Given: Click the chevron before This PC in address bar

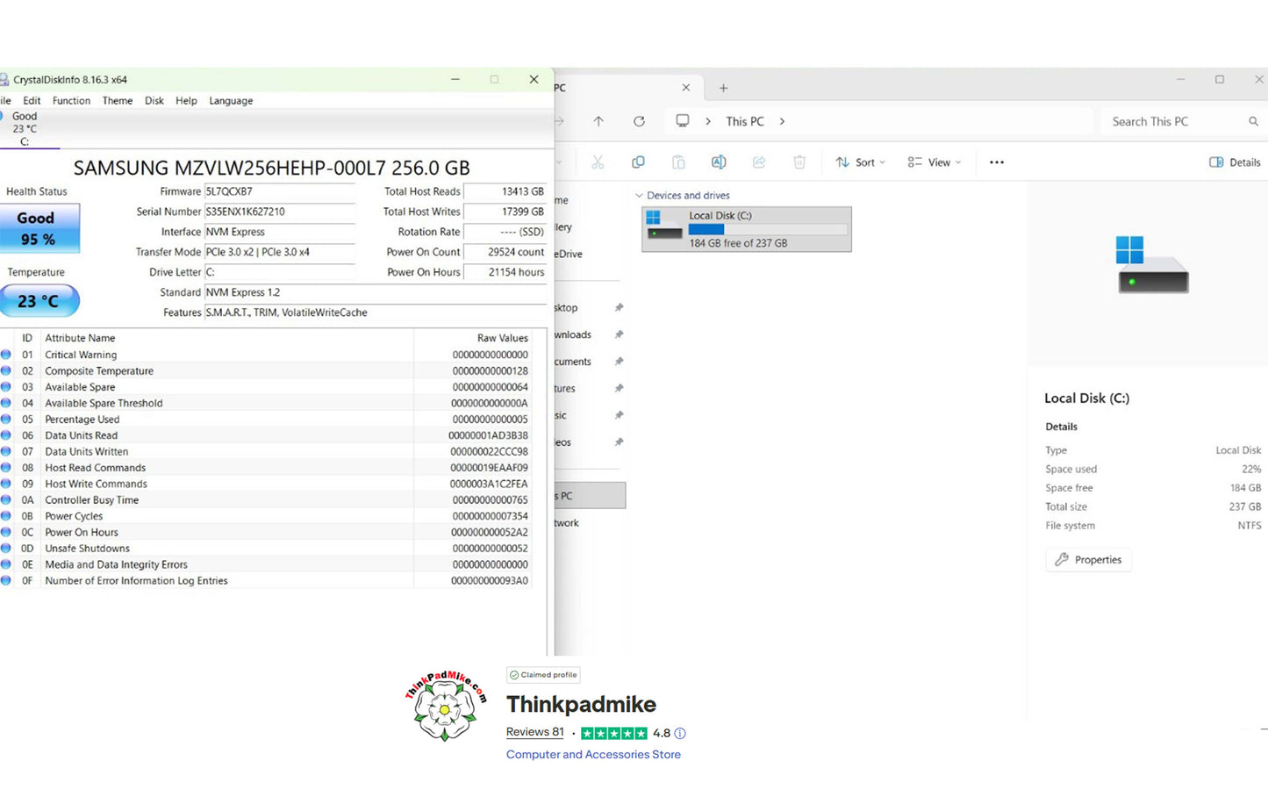Looking at the screenshot, I should (x=708, y=121).
